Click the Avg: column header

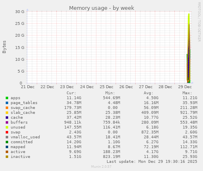pos(149,93)
